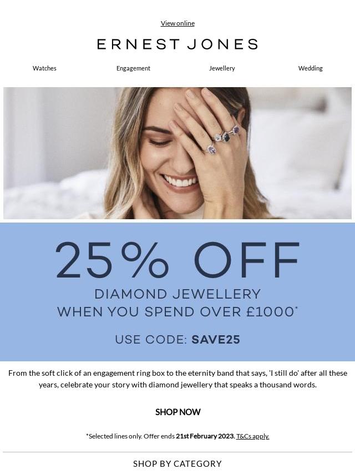Open the Engagement menu item
This screenshot has width=355, height=474.
coord(133,68)
